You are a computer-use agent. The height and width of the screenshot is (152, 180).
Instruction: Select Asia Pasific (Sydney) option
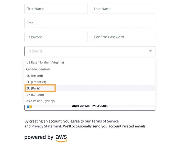pos(90,101)
